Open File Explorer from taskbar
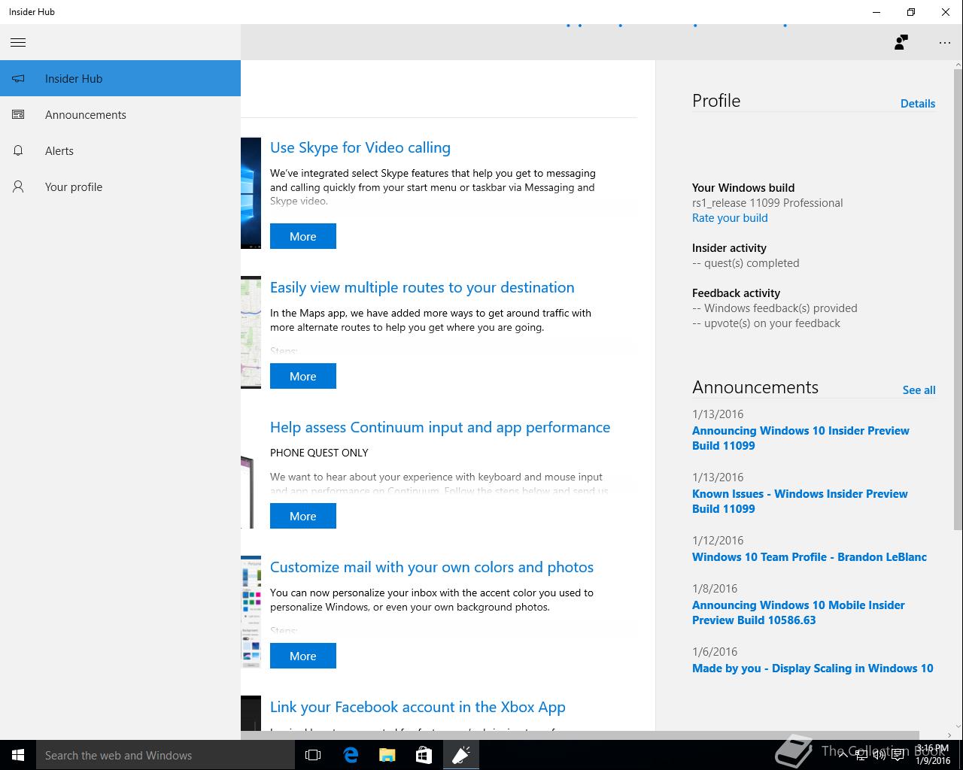963x770 pixels. tap(387, 755)
